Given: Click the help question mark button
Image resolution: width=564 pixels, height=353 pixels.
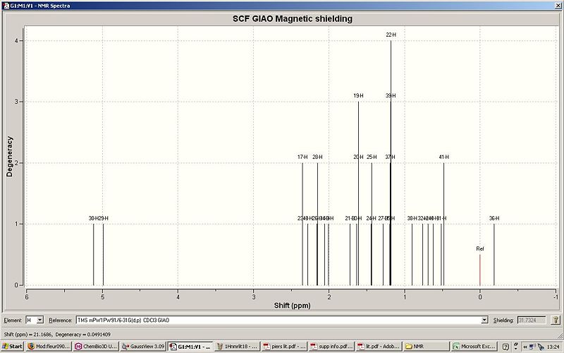Looking at the screenshot, I should (556, 320).
